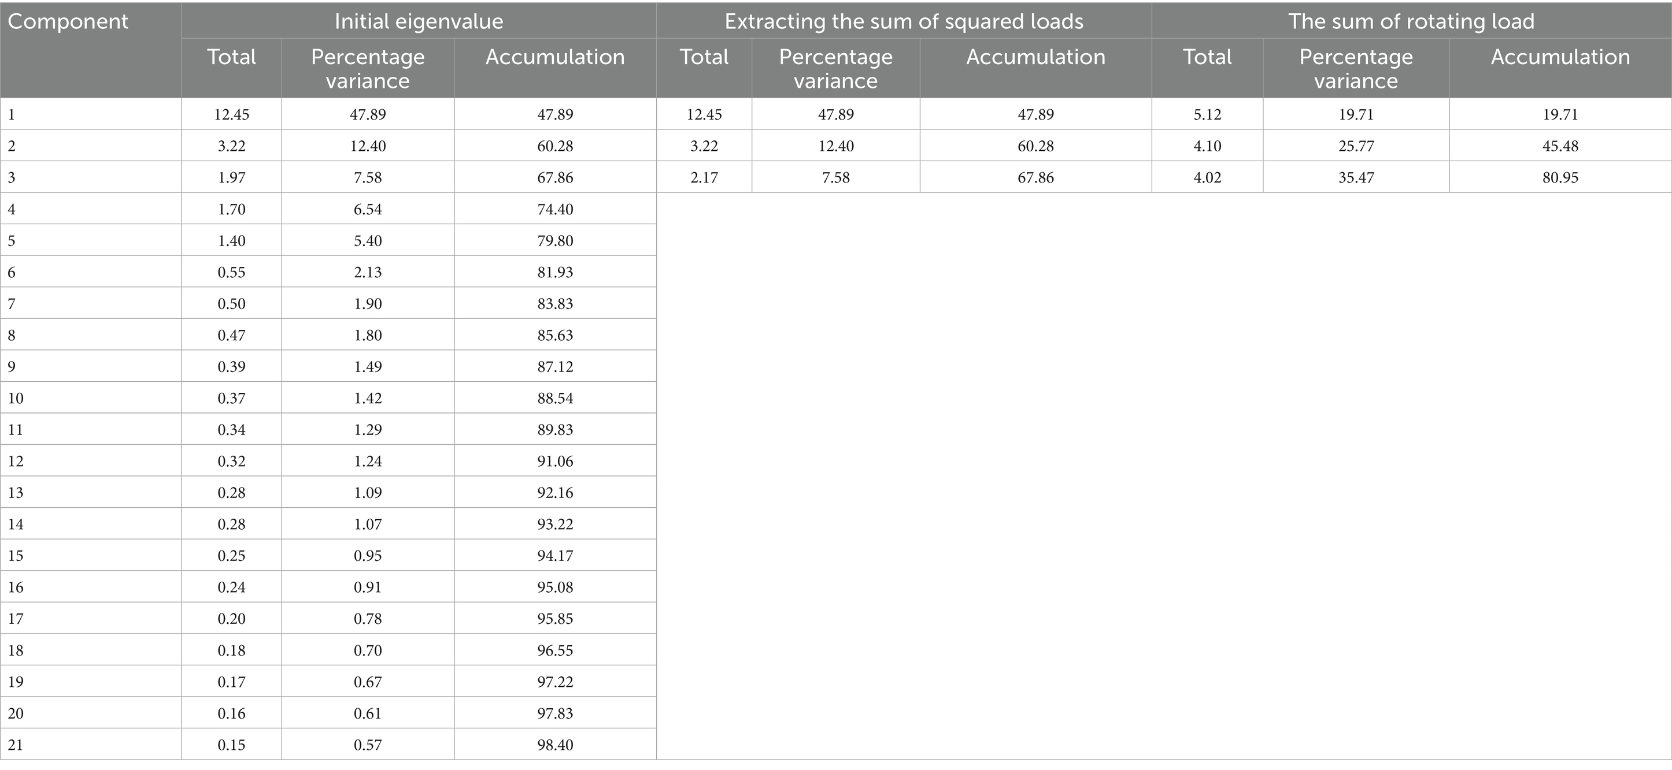Select Percentage variance header under Extracting the sum of squared loads
This screenshot has width=1672, height=770.
coord(835,68)
